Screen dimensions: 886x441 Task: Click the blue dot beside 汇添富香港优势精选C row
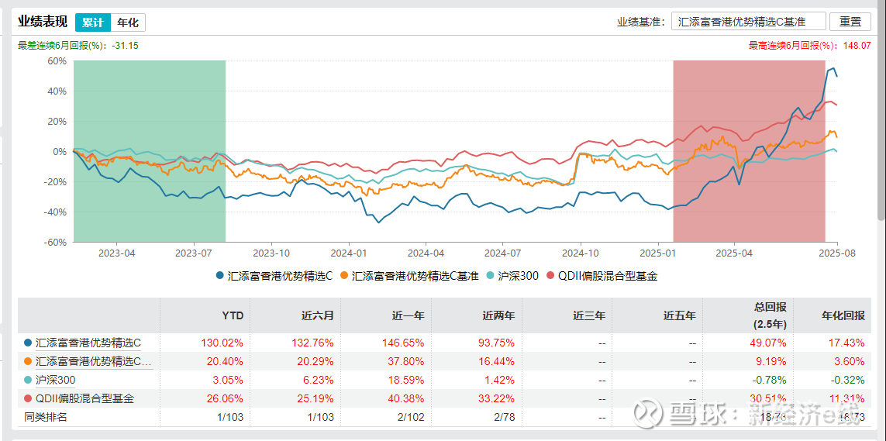point(29,342)
